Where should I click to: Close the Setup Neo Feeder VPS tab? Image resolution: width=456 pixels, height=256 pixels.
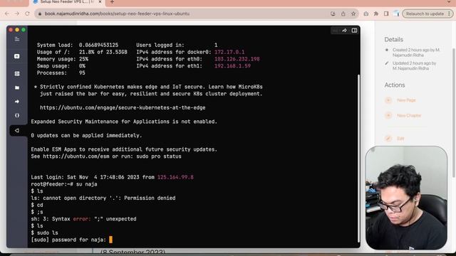click(100, 2)
